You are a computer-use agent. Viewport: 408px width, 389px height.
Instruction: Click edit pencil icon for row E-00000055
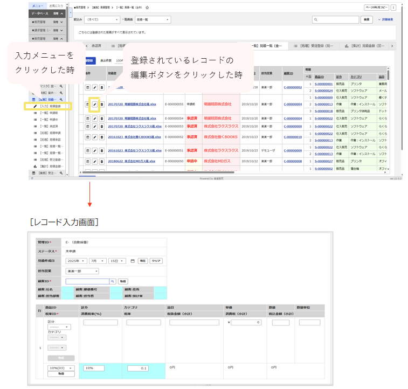[95, 105]
